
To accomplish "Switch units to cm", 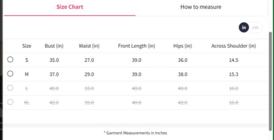I will (255, 28).
